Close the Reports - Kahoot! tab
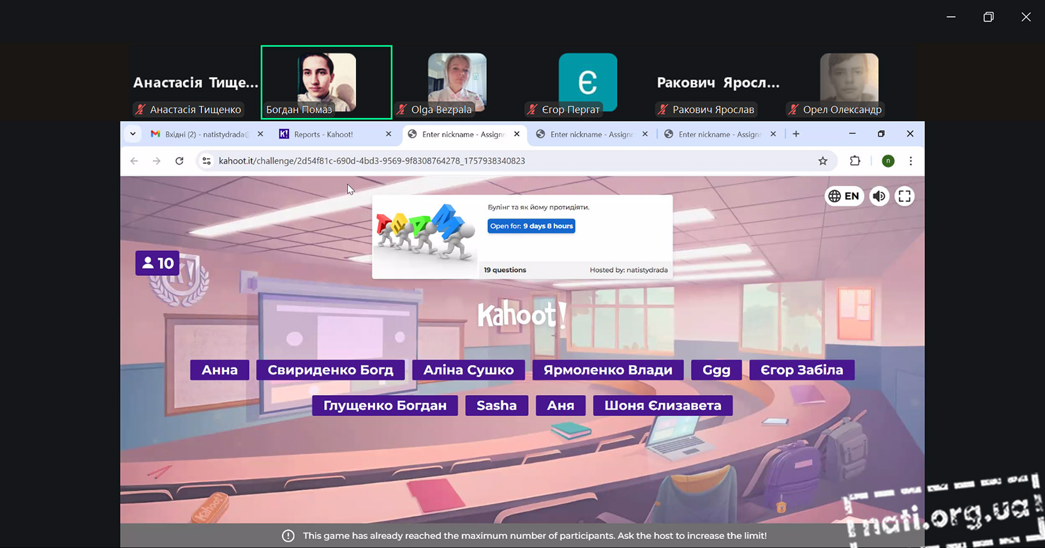Screen dimensions: 1045x548 (x=389, y=134)
